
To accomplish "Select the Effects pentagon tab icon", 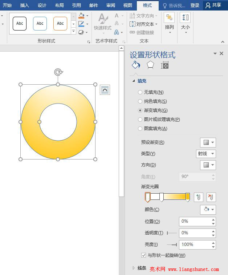I will tap(150, 65).
